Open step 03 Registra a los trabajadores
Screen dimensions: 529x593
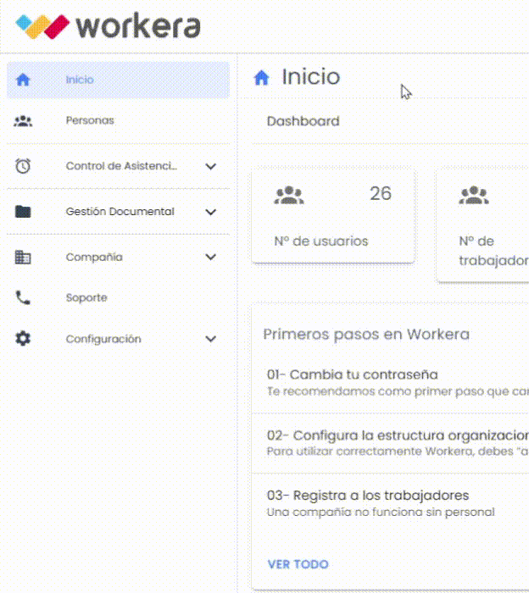tap(367, 496)
